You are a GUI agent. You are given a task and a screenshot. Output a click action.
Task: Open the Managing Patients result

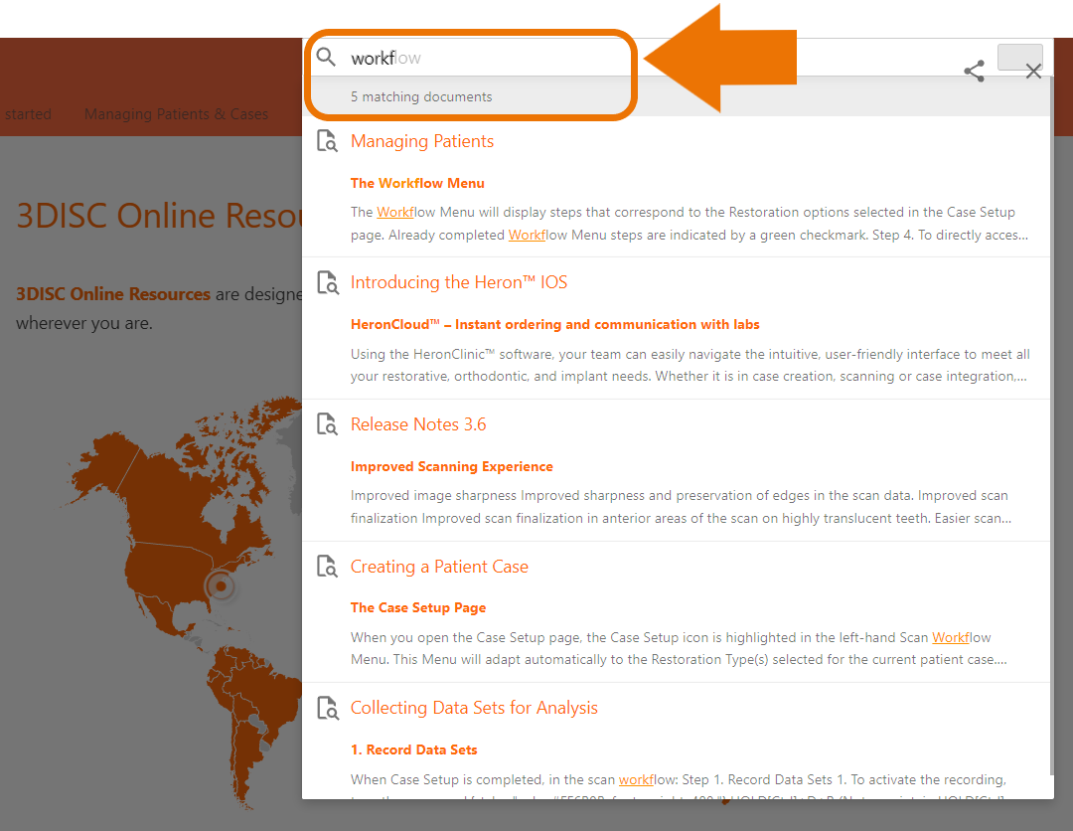422,141
